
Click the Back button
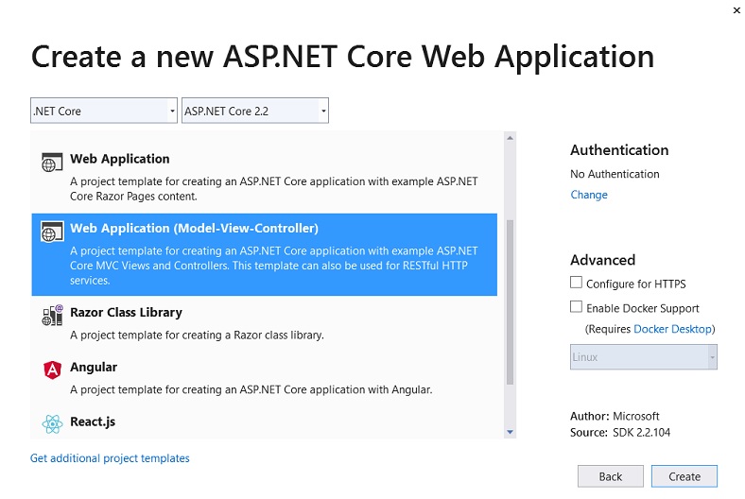click(x=611, y=476)
